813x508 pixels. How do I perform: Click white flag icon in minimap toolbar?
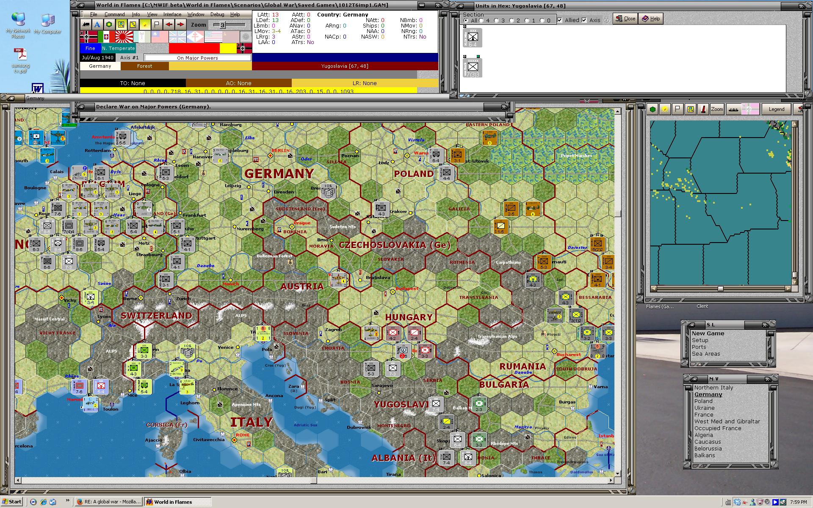pyautogui.click(x=678, y=109)
